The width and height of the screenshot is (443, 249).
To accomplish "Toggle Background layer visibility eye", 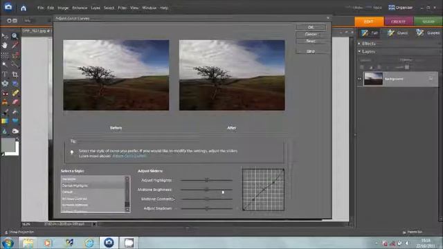I will (x=359, y=79).
